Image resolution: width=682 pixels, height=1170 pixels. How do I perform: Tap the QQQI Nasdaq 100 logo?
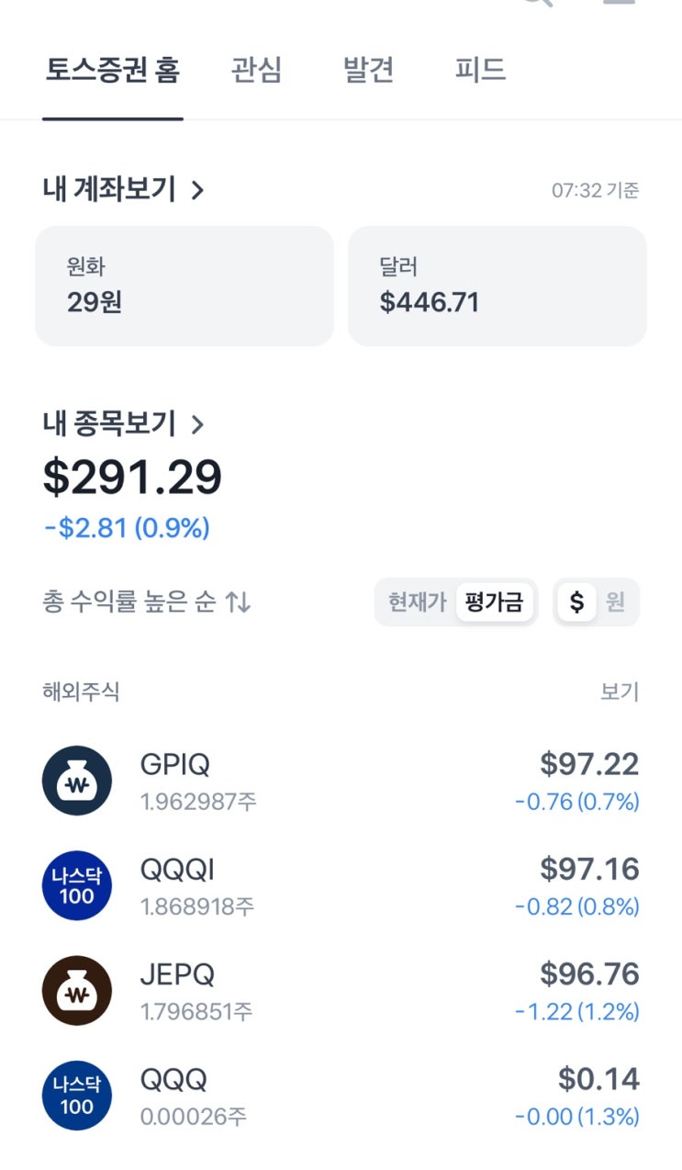point(77,885)
